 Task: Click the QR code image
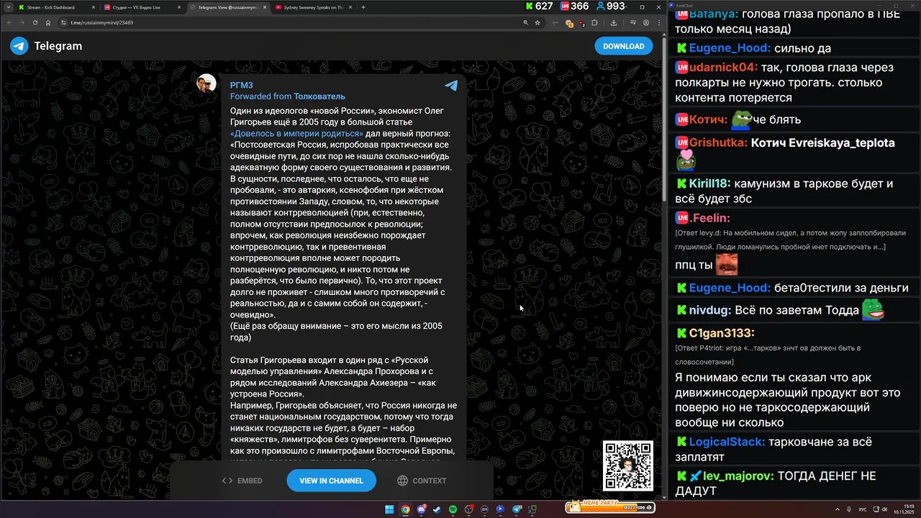[x=628, y=466]
